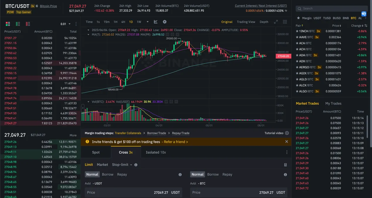Open the chart technical indicators icon
Image resolution: width=372 pixels, height=198 pixels.
pos(156,22)
